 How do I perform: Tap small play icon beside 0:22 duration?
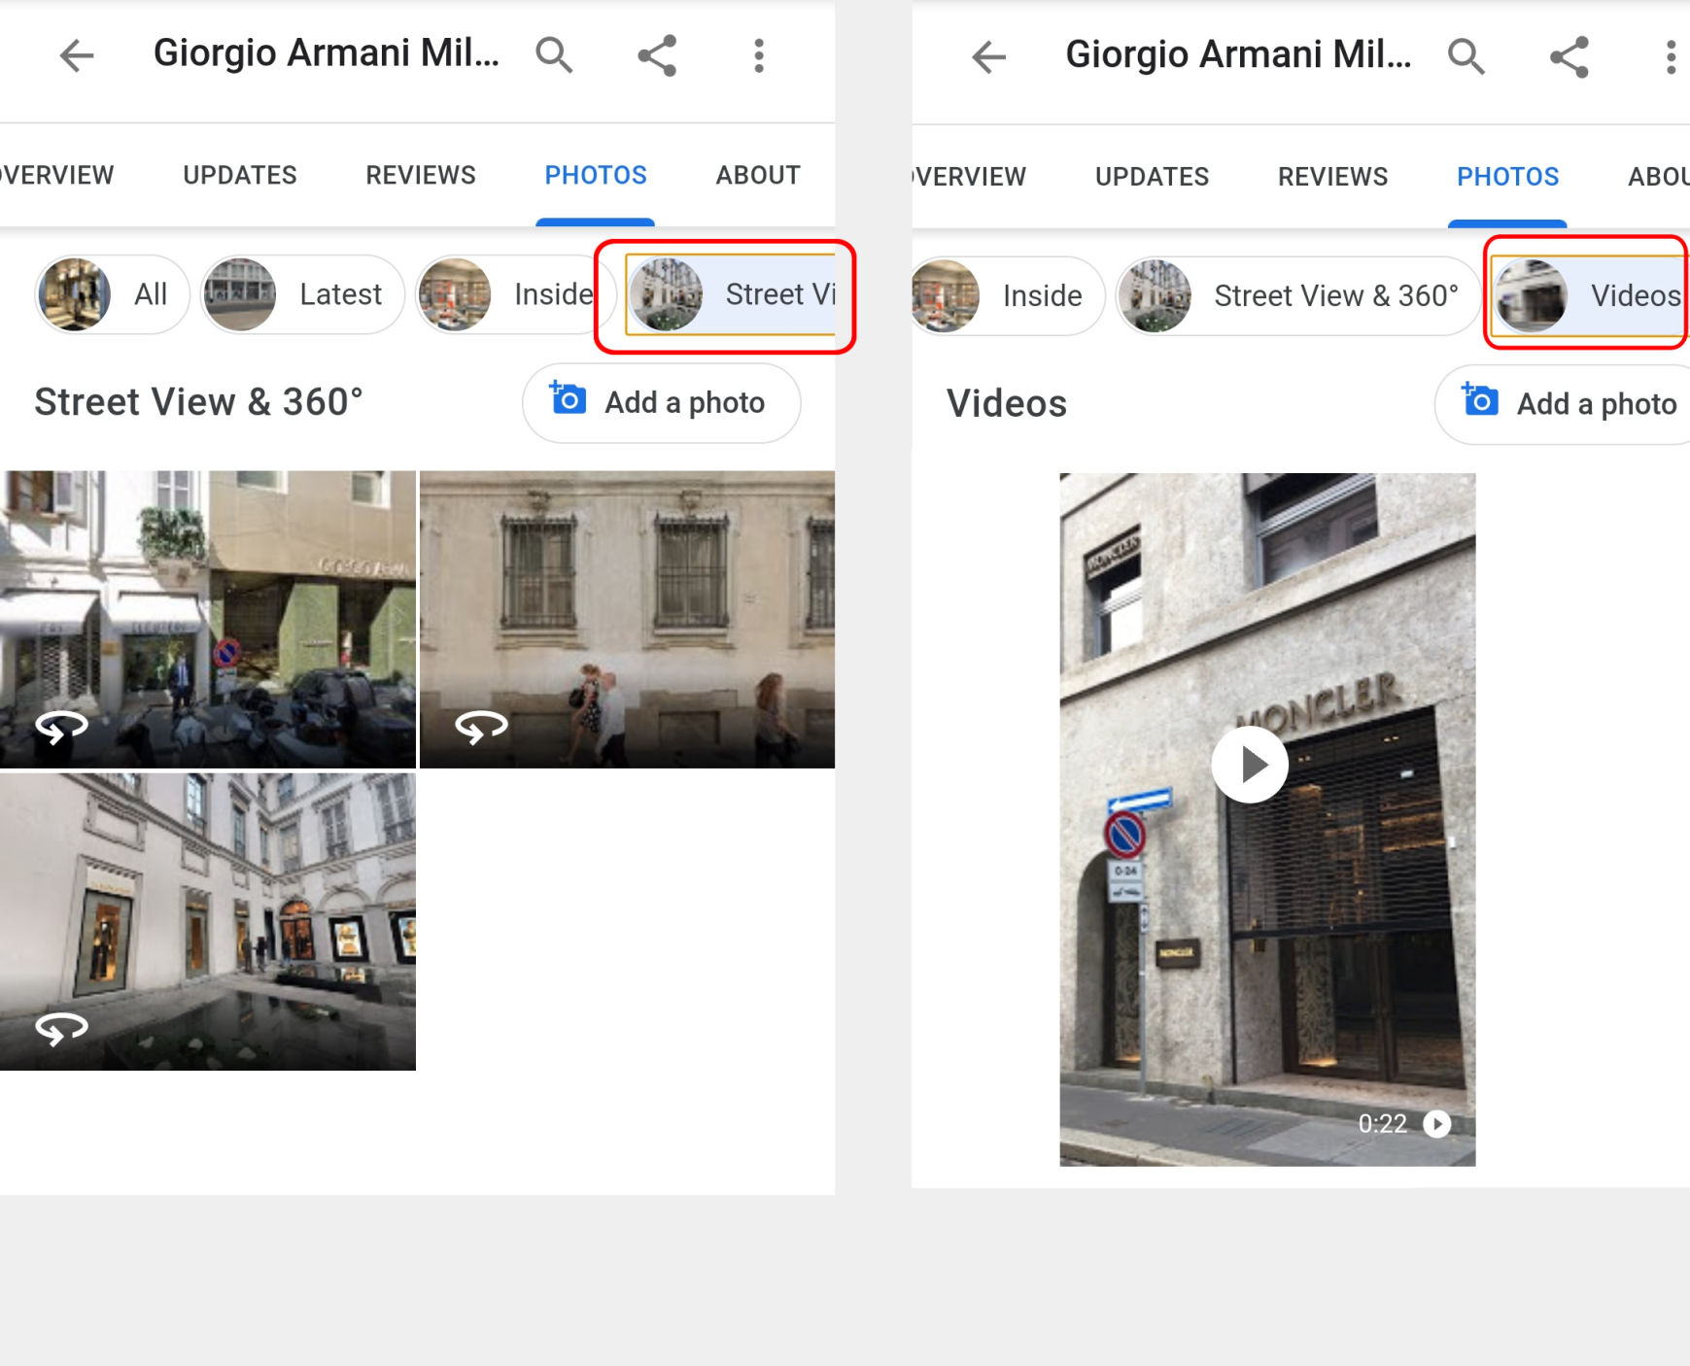[1436, 1124]
